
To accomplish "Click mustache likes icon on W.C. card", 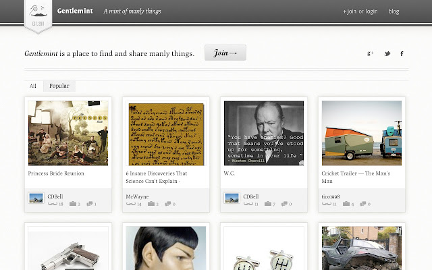I will click(x=248, y=204).
